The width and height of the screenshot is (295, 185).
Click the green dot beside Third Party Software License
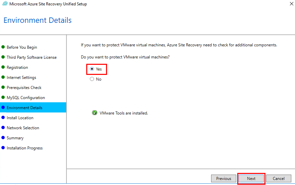pos(3,57)
